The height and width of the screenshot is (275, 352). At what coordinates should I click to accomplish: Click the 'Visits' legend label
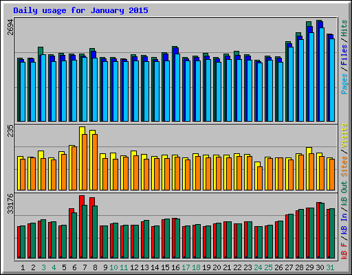(x=344, y=135)
